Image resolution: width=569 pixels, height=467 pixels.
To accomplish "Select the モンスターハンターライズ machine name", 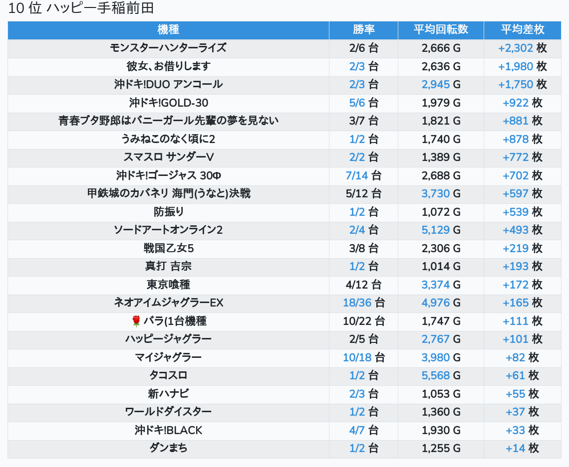I will (168, 48).
